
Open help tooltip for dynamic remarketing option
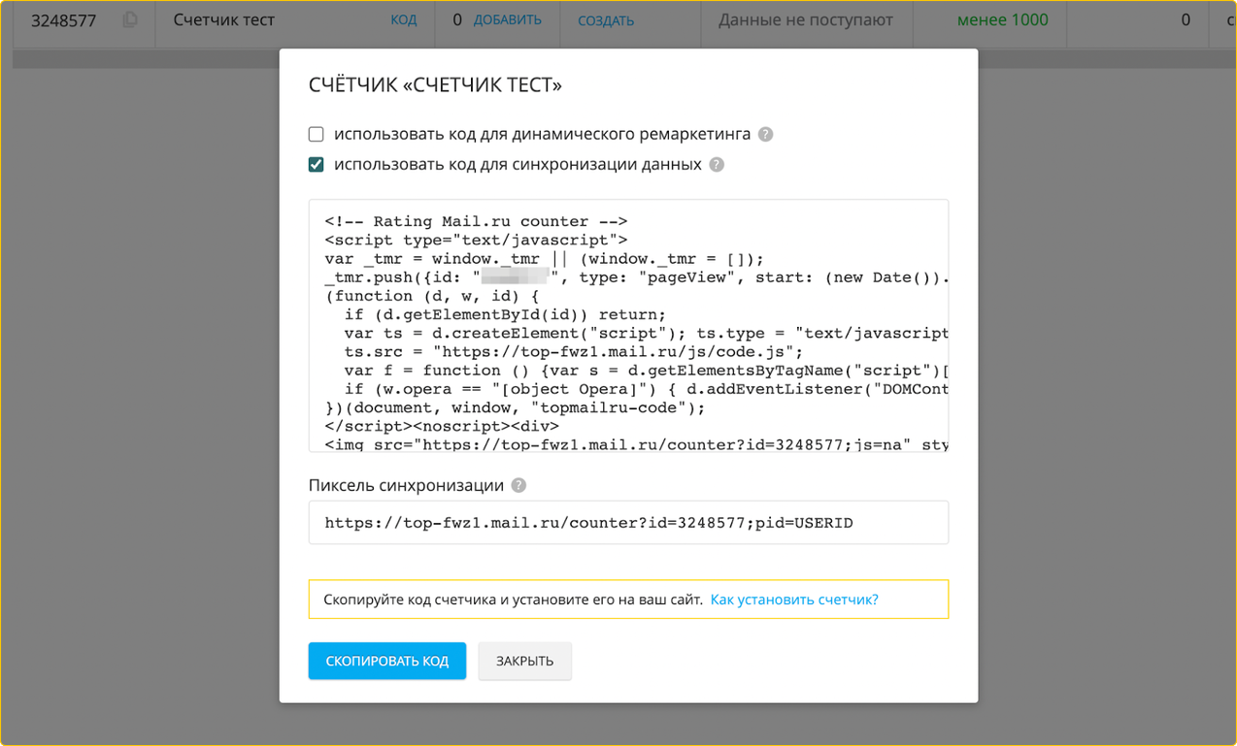click(765, 134)
